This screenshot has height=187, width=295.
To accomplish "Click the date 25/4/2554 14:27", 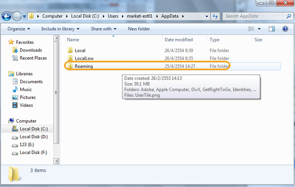I will [x=180, y=66].
